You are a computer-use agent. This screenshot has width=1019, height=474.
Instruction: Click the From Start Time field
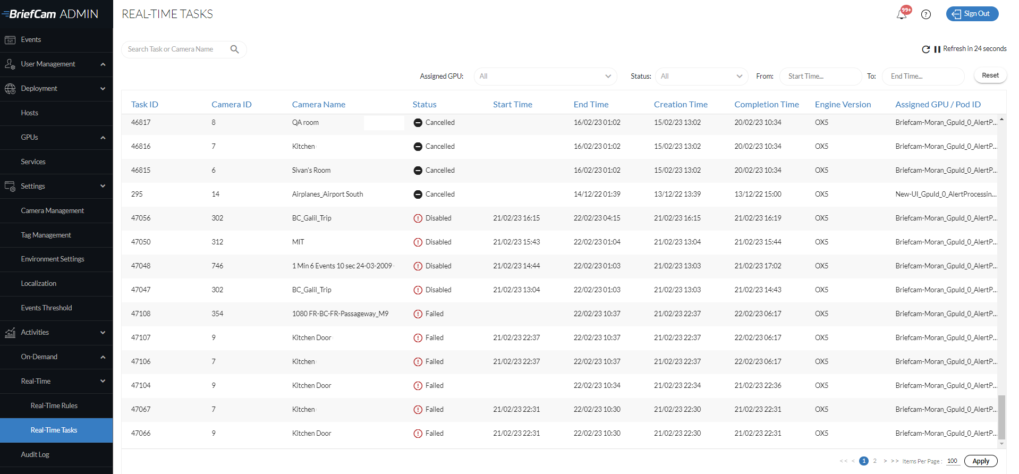pos(820,77)
